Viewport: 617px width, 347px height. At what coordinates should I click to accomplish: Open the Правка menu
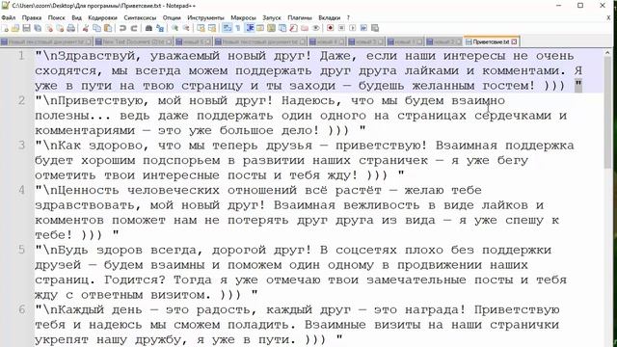click(x=32, y=17)
